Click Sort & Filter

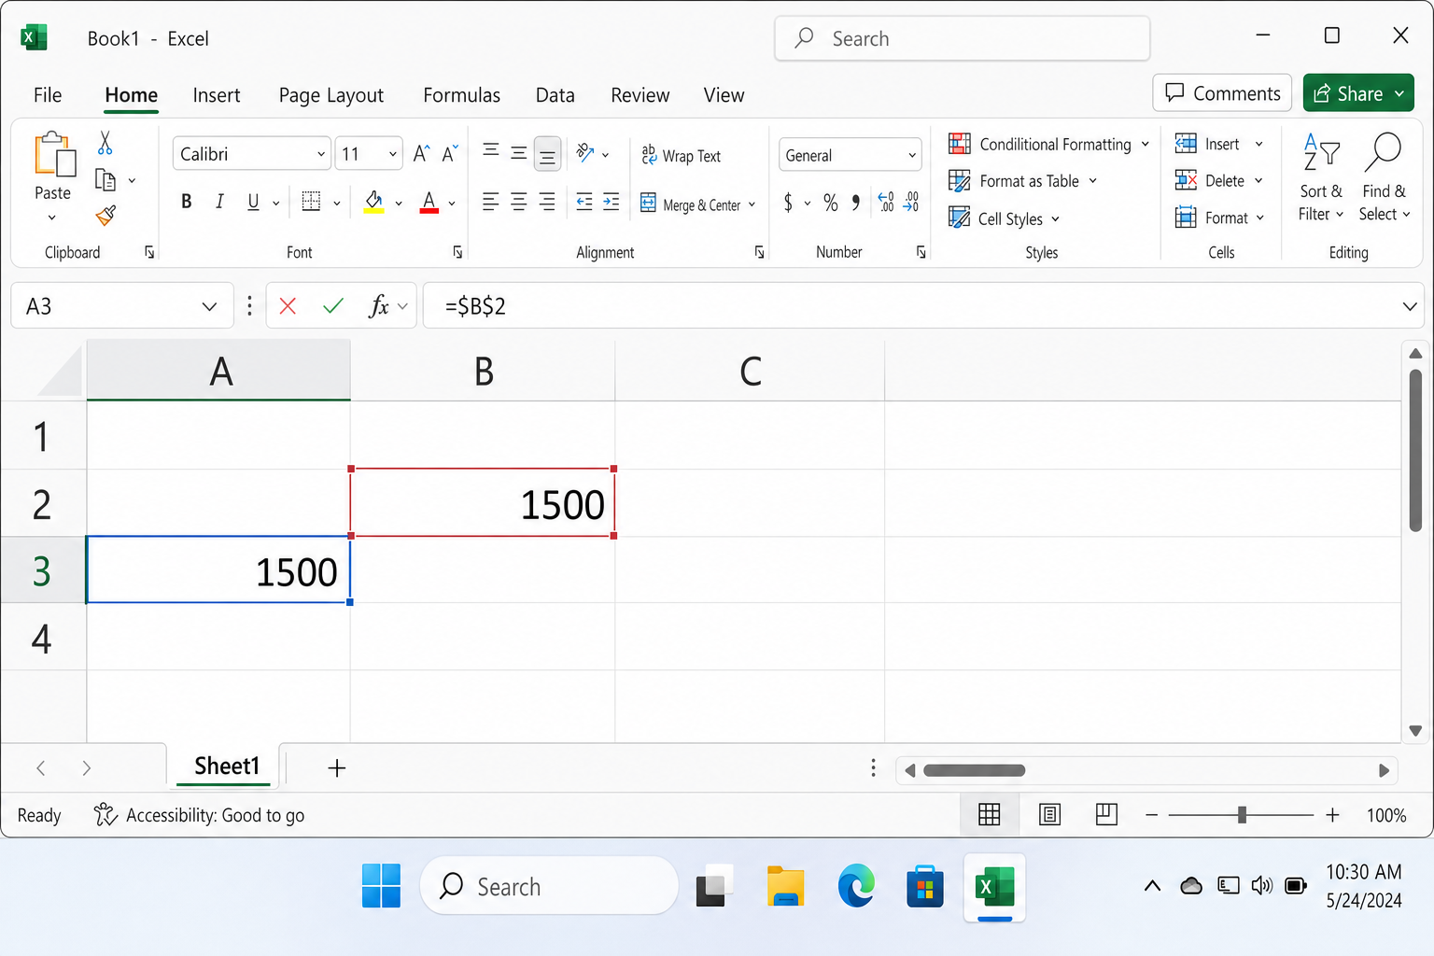[1321, 177]
